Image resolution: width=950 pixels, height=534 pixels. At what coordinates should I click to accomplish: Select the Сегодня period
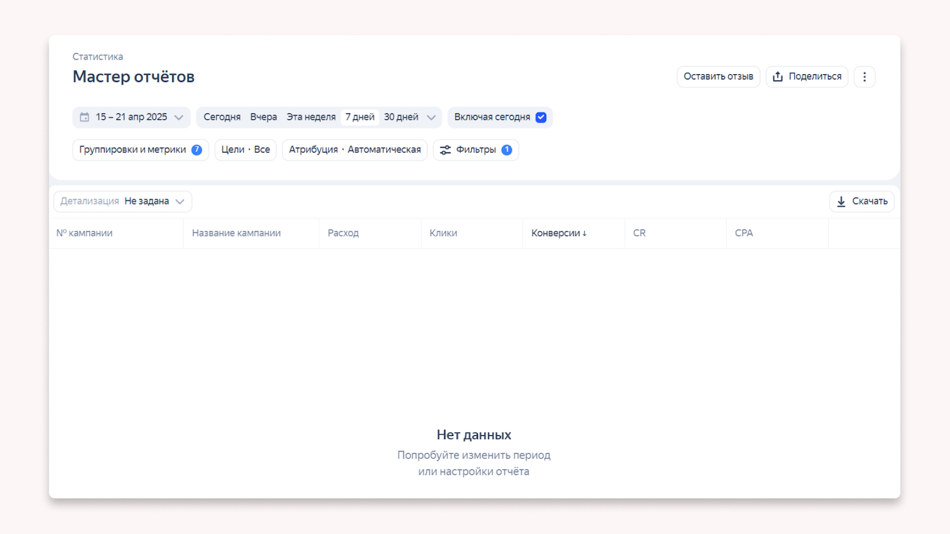click(x=222, y=117)
